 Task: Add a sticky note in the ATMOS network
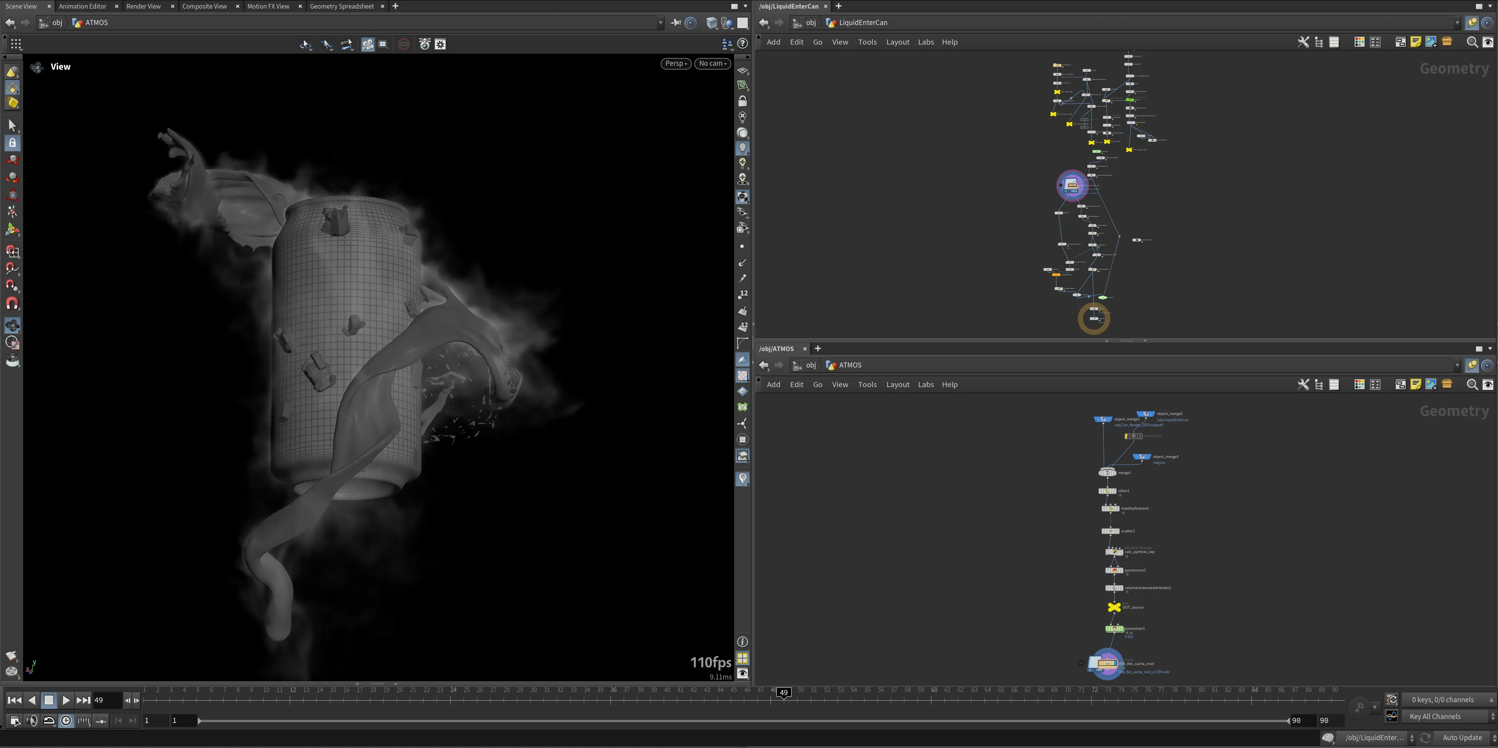click(1415, 384)
